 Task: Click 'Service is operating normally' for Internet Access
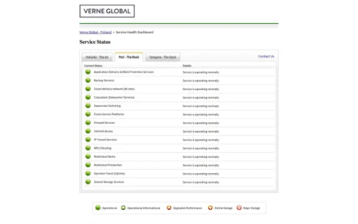coord(200,131)
